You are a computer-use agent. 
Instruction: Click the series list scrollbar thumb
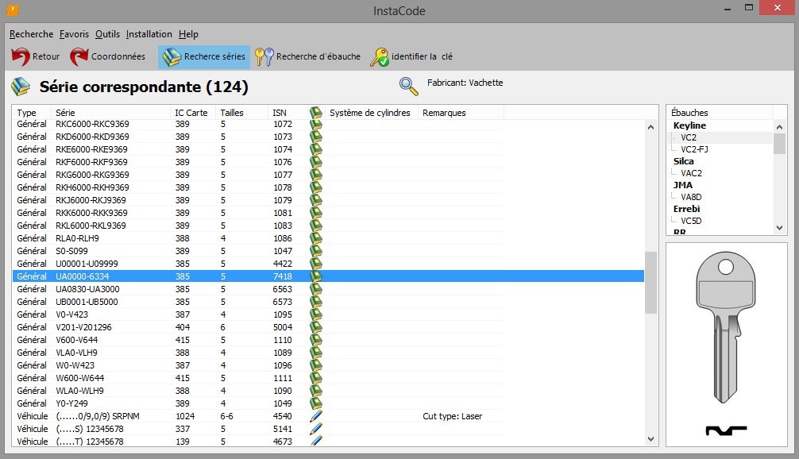pos(650,283)
